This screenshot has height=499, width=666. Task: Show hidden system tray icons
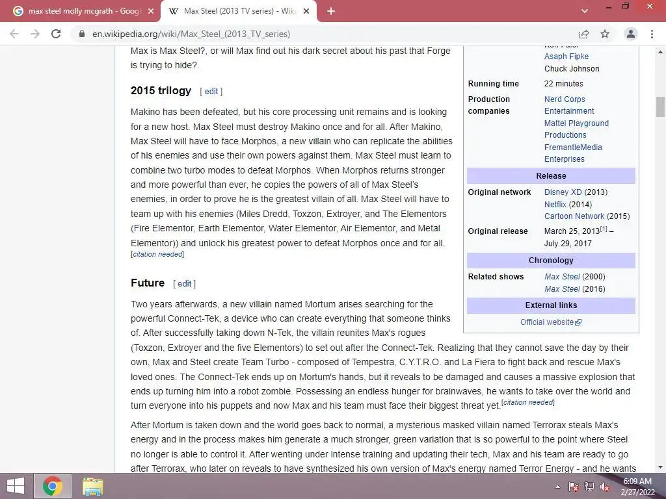click(x=557, y=487)
